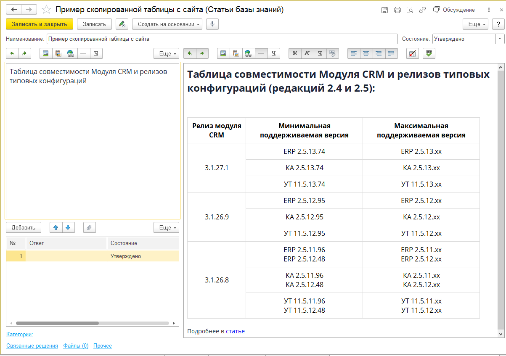The height and width of the screenshot is (356, 506).
Task: Toggle underline in the left question editor
Action: click(x=96, y=53)
